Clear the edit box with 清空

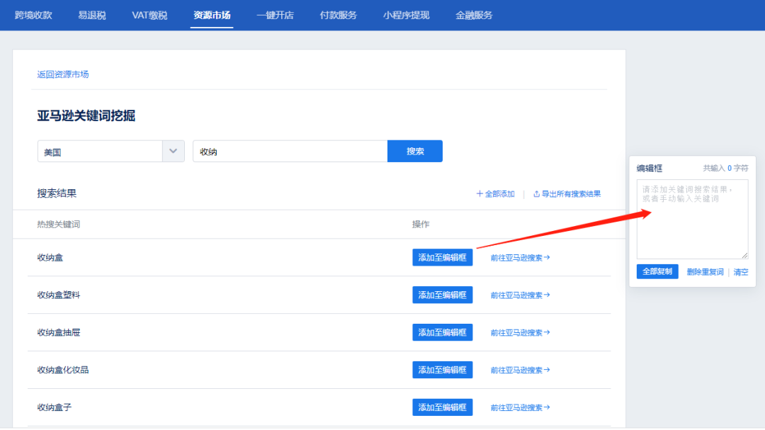click(739, 271)
